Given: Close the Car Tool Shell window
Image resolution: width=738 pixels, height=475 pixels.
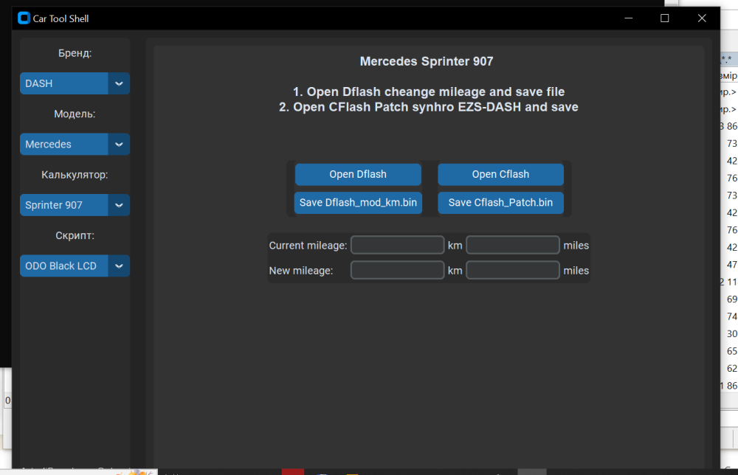Looking at the screenshot, I should (x=702, y=18).
